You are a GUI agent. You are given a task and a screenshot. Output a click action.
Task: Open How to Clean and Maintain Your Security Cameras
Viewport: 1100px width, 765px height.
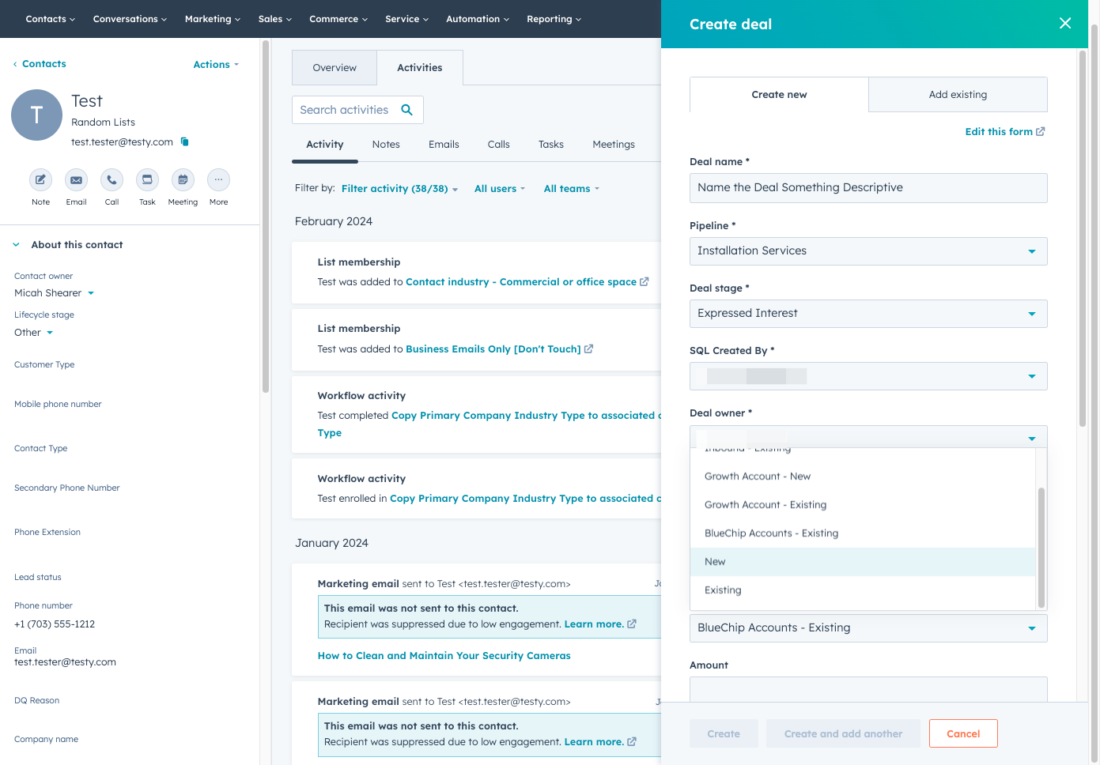444,656
